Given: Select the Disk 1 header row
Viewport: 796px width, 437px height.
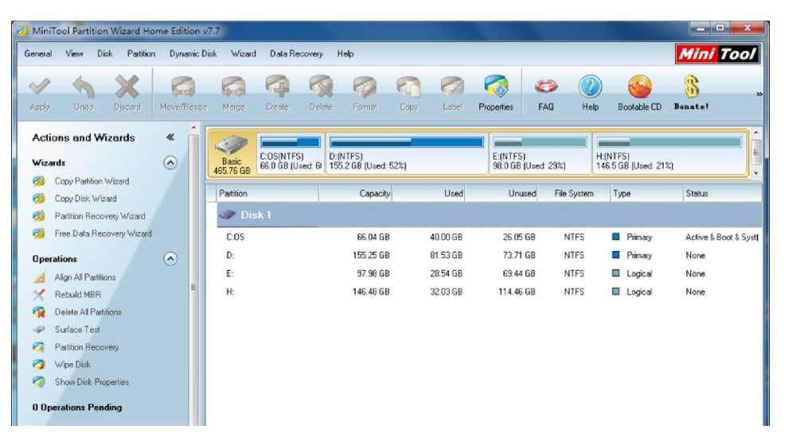Looking at the screenshot, I should 489,215.
